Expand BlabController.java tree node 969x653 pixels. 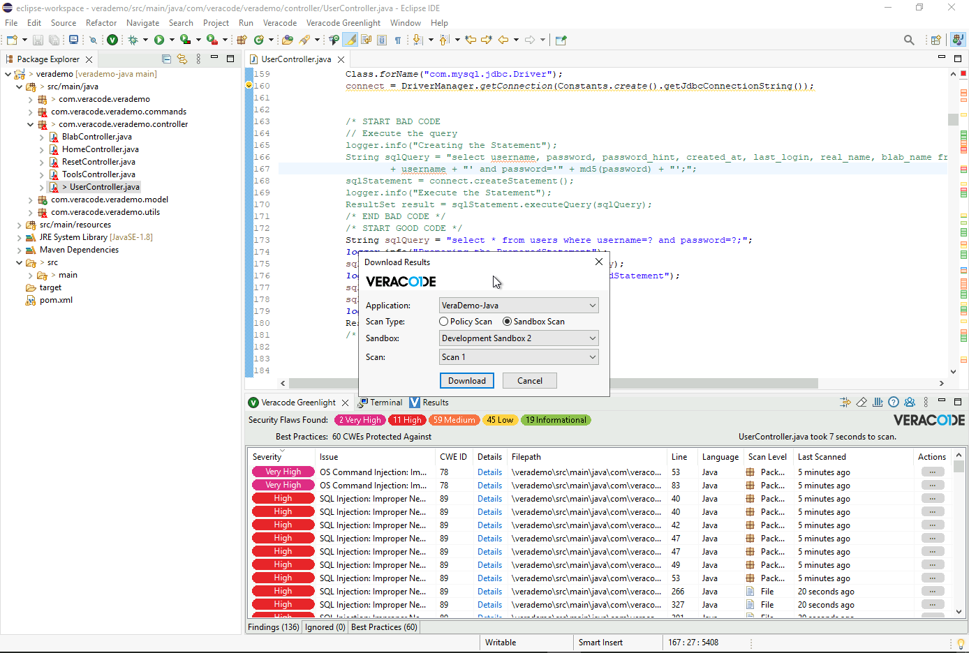click(x=41, y=137)
